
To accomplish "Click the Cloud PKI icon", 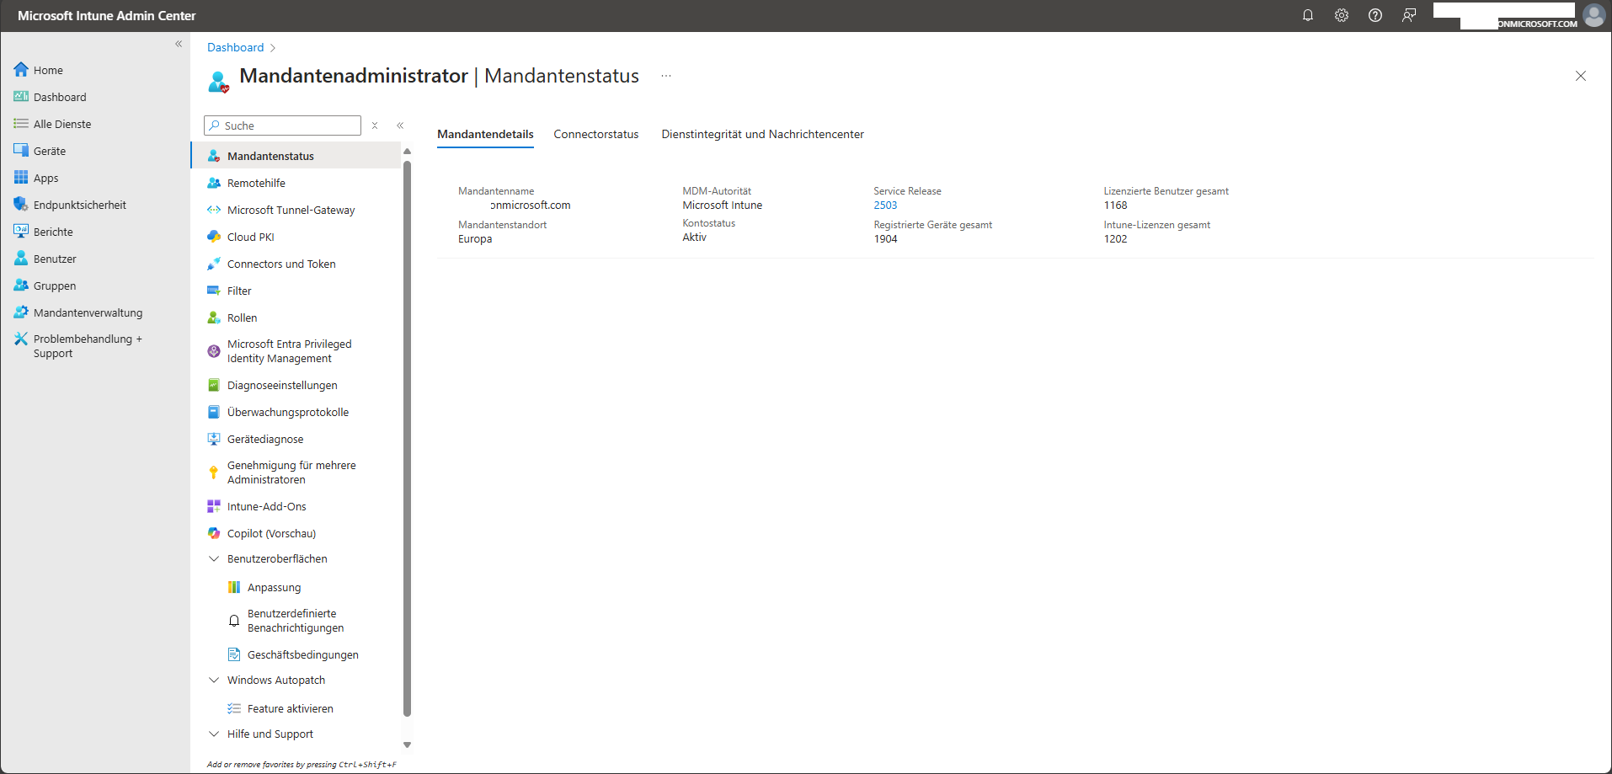I will click(214, 237).
